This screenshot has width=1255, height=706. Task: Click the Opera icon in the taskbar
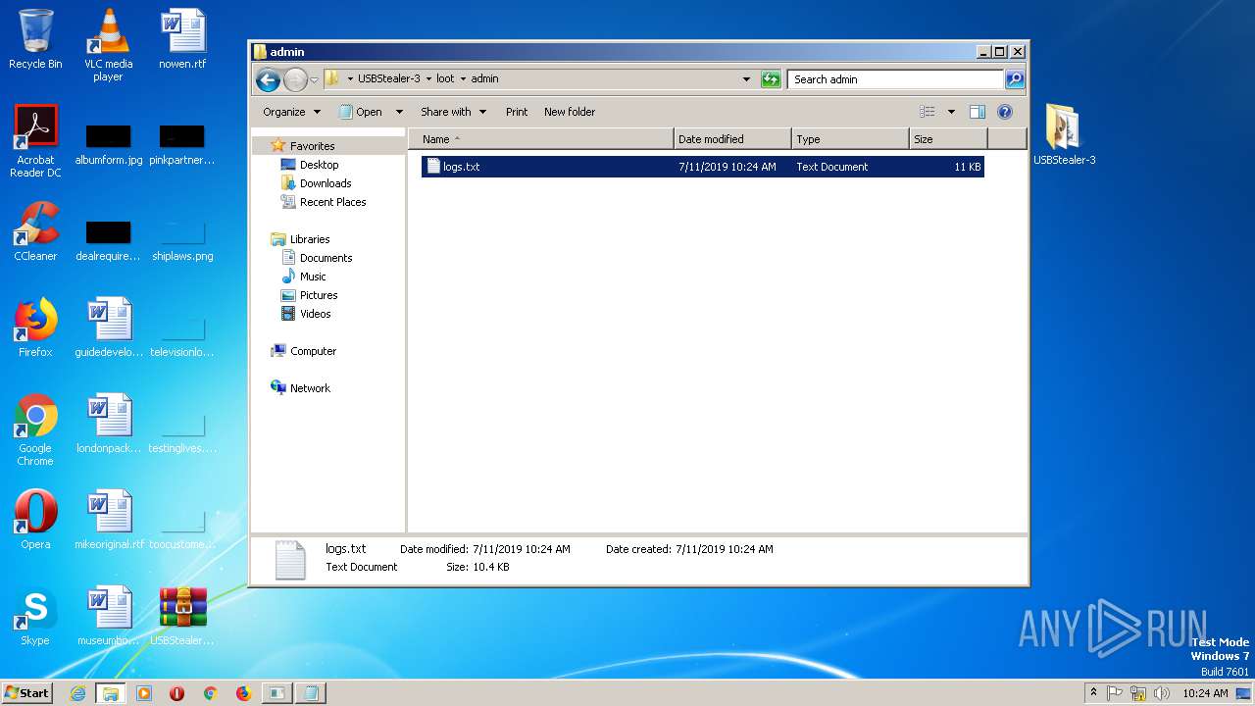click(176, 693)
